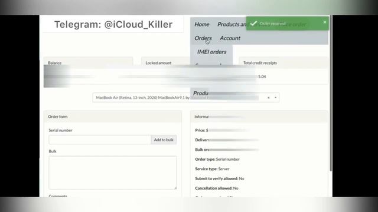Click the Price label in information panel
This screenshot has width=378, height=212.
[x=201, y=130]
